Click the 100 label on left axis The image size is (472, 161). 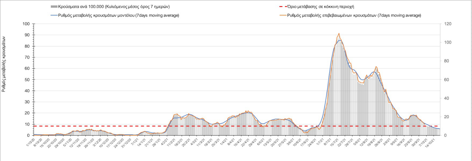(x=27, y=24)
